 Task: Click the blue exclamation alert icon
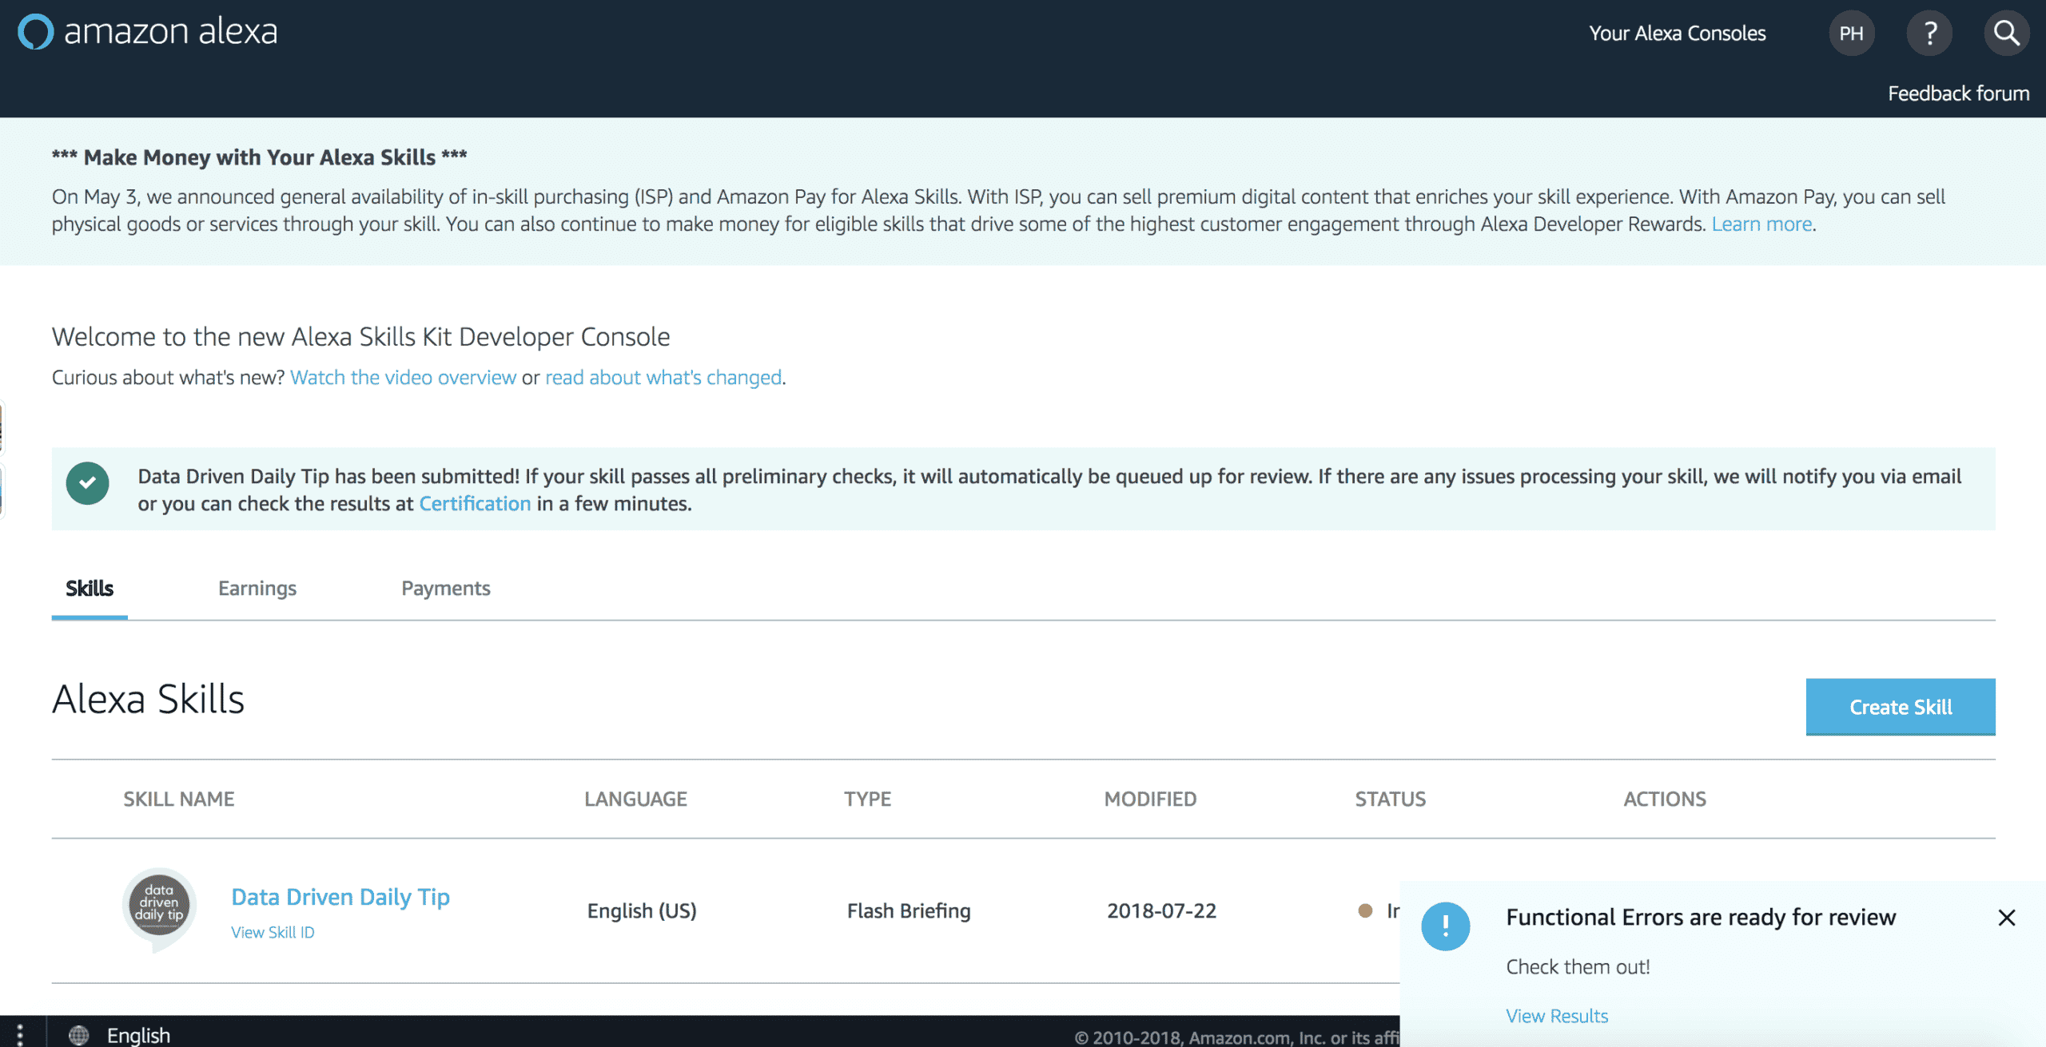pyautogui.click(x=1446, y=926)
